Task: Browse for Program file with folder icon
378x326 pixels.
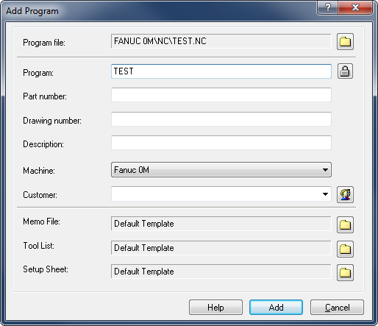Action: coord(345,42)
